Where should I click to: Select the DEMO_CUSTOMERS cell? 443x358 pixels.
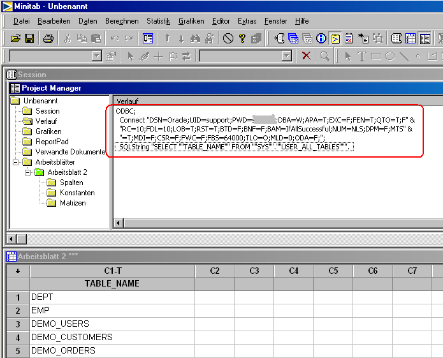pyautogui.click(x=112, y=337)
